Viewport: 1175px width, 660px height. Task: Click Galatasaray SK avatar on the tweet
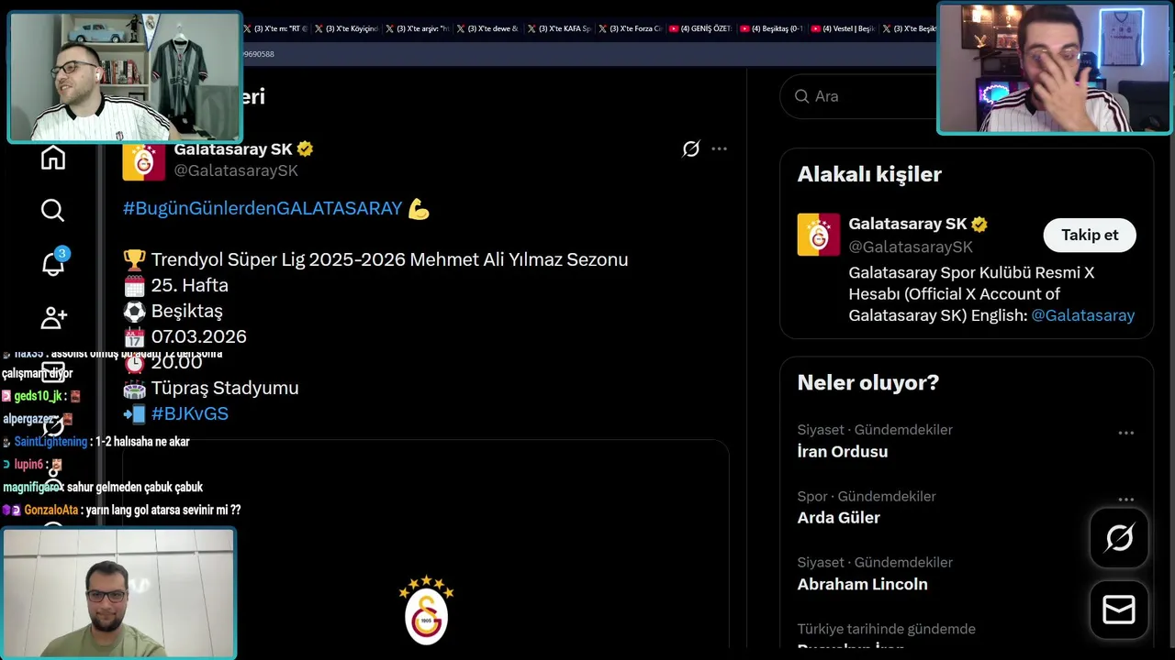pyautogui.click(x=144, y=161)
